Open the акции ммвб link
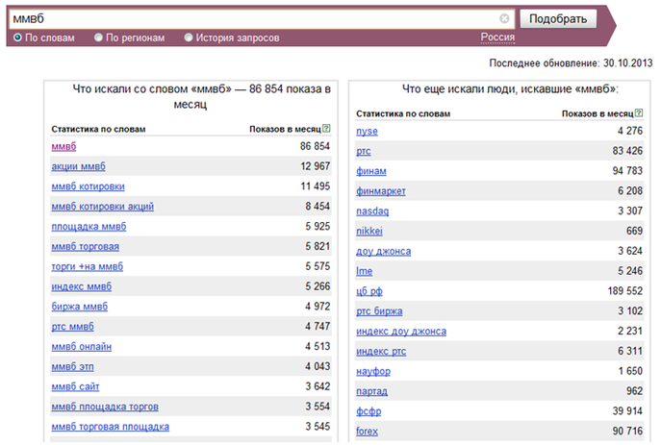Screen dimensions: 661x445 pos(78,166)
